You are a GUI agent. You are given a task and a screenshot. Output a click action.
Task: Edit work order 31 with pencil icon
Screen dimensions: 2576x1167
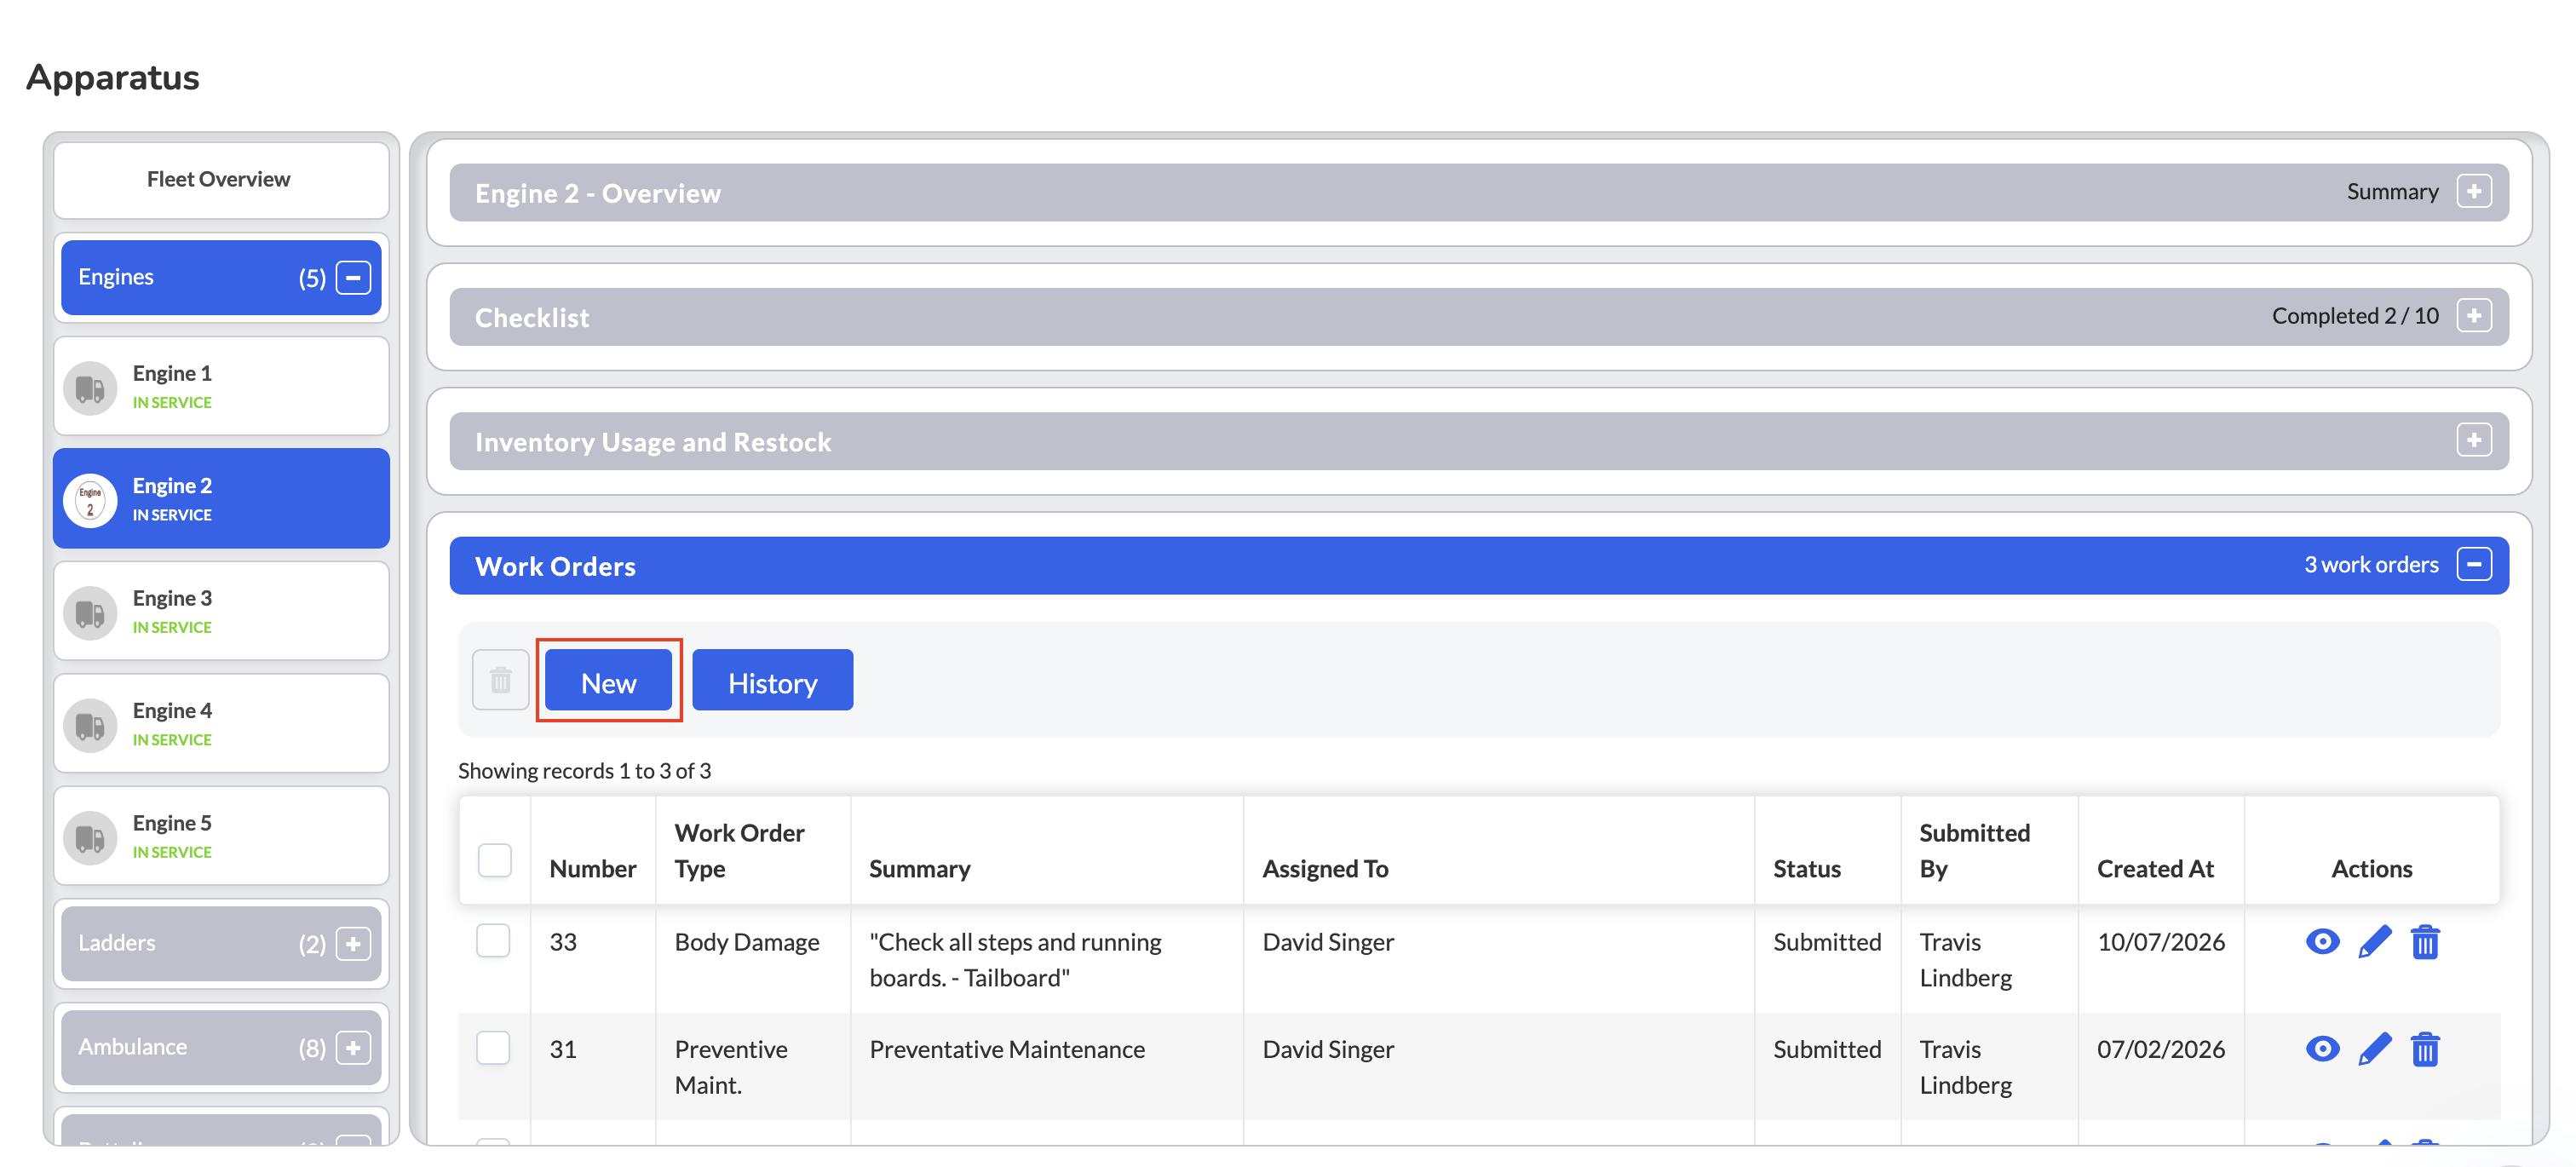(2374, 1048)
